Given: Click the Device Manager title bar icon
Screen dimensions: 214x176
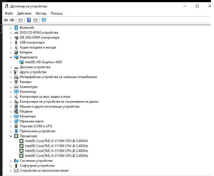Looking at the screenshot, I should click(x=6, y=6).
